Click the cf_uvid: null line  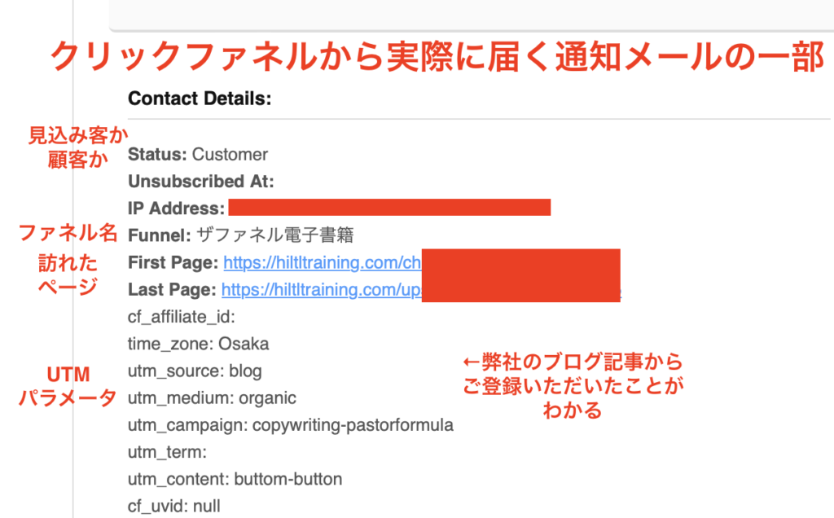click(x=174, y=507)
